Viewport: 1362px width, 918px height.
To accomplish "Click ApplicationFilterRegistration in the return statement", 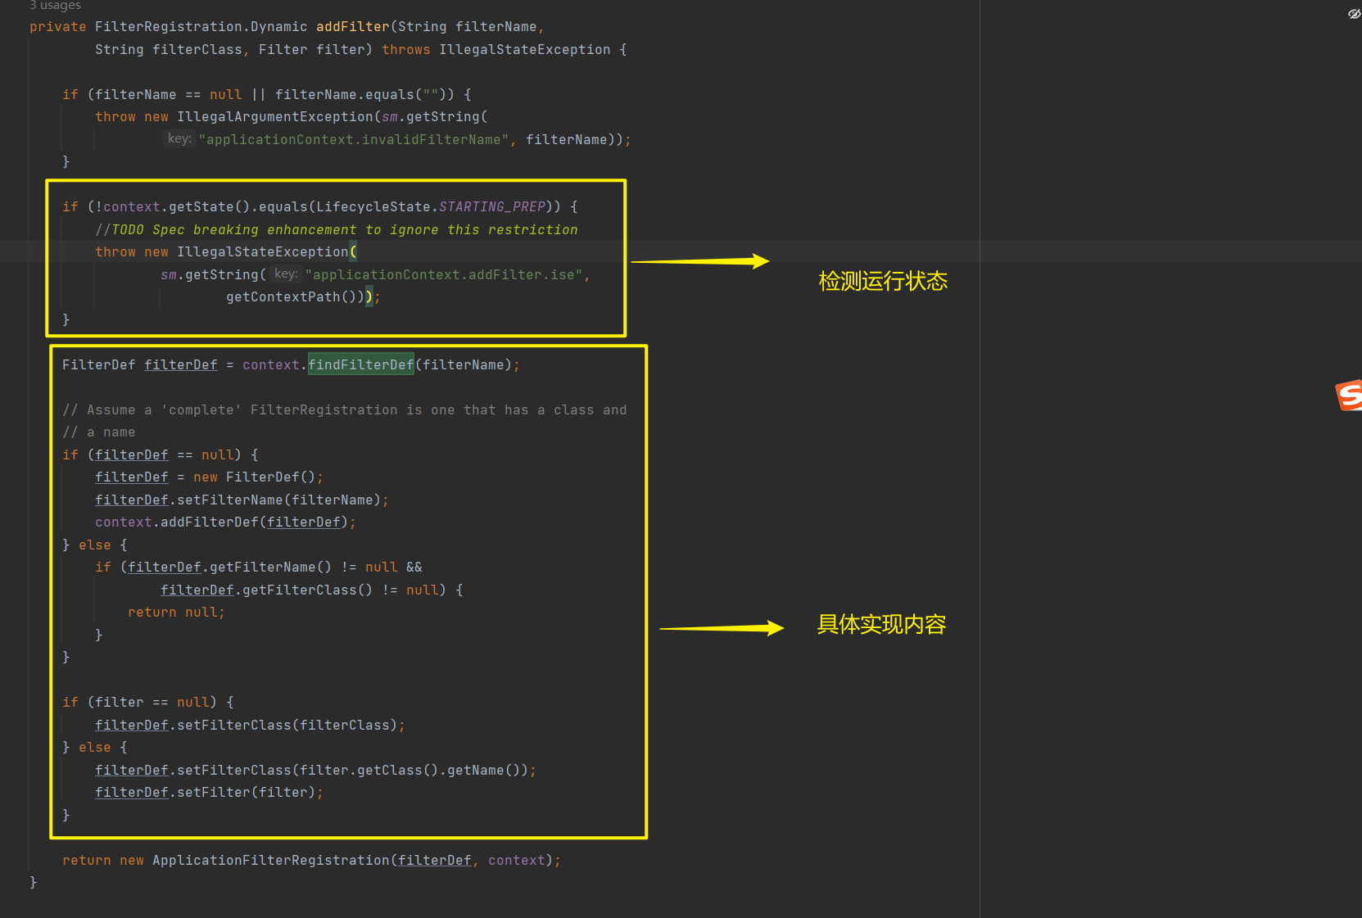I will pos(270,861).
